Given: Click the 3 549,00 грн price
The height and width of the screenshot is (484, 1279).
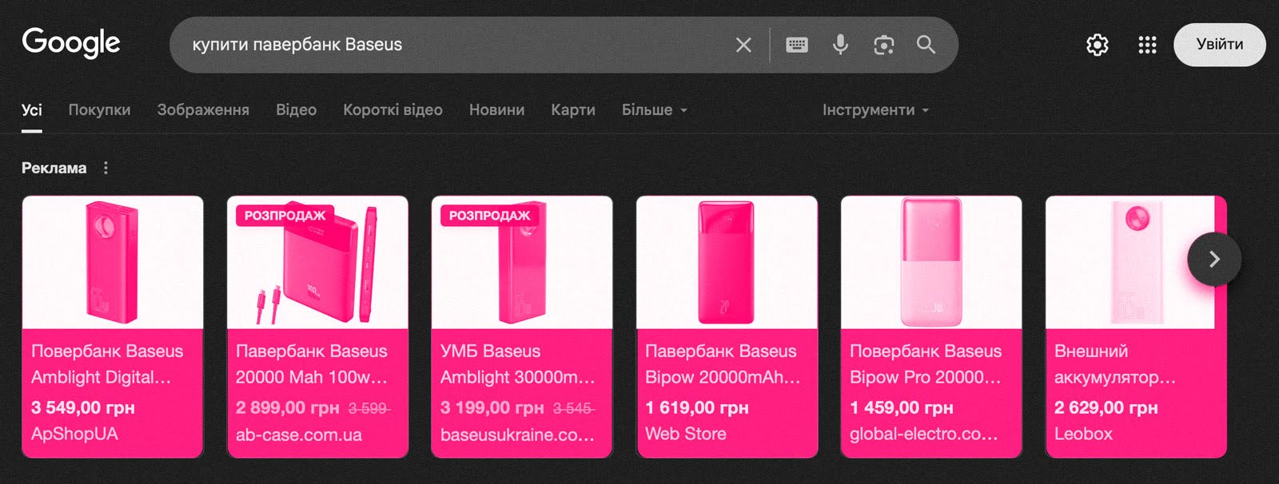Looking at the screenshot, I should pos(83,407).
